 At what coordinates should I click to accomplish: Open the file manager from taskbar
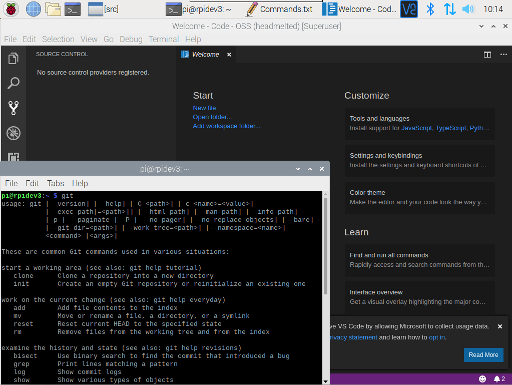(53, 9)
